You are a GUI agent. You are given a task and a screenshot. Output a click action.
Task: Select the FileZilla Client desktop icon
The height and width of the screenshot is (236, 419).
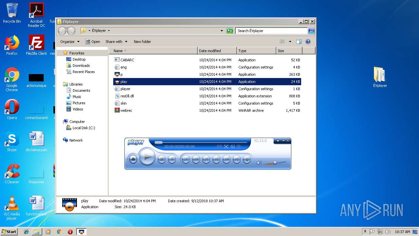[36, 45]
